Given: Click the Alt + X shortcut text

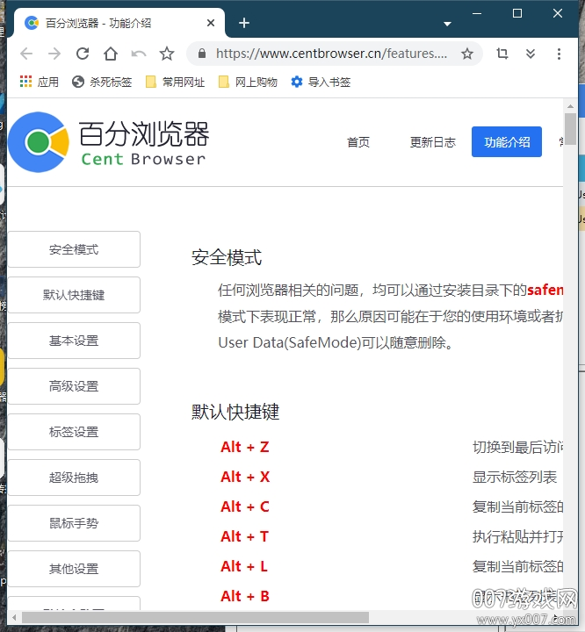Looking at the screenshot, I should pos(245,477).
